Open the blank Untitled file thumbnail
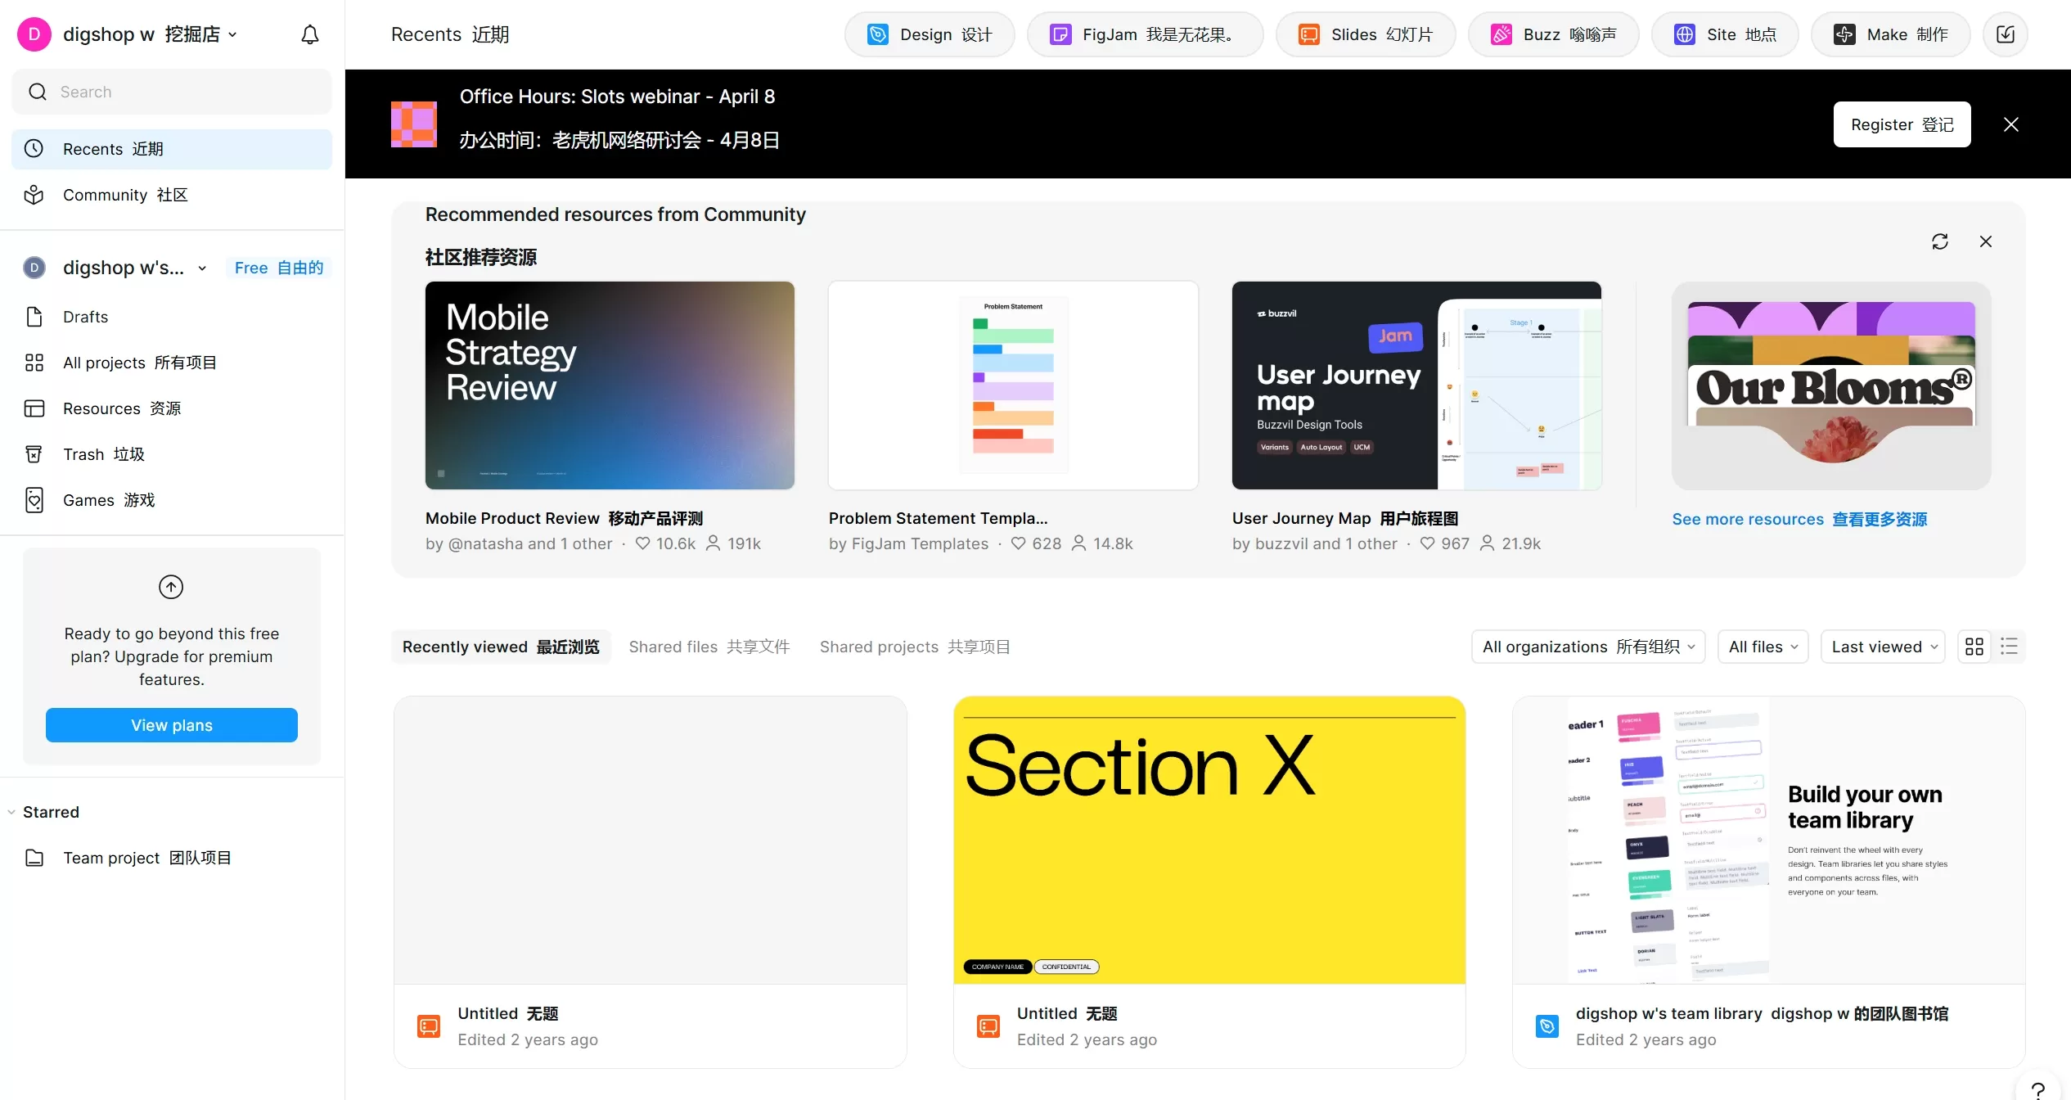2071x1100 pixels. (651, 840)
